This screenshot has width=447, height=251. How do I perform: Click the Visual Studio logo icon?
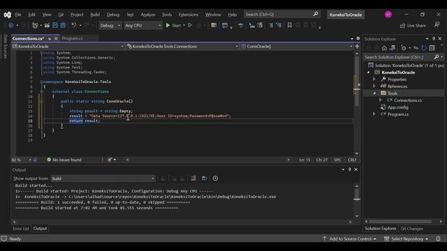pos(8,15)
